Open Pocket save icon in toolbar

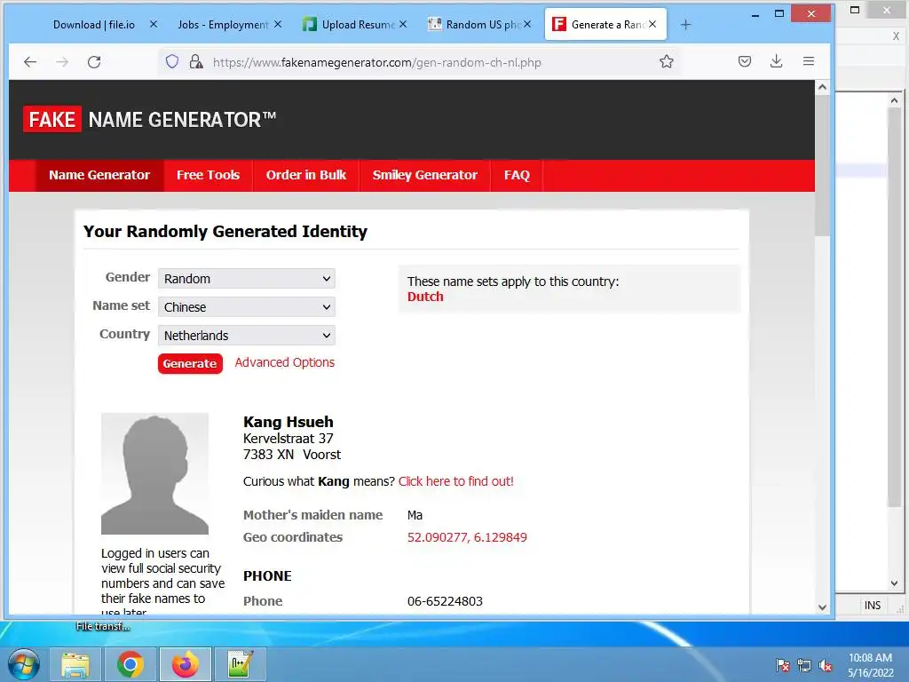745,61
